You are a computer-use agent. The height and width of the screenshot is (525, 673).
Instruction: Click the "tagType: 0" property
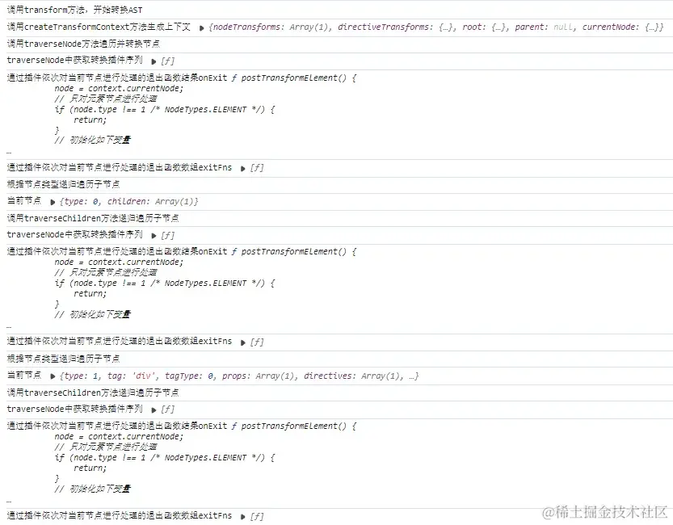tap(190, 376)
